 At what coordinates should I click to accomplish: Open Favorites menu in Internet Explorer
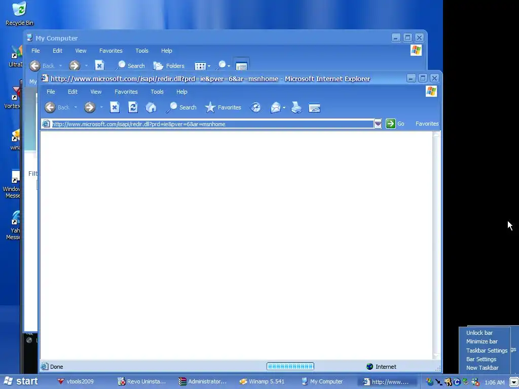[x=126, y=92]
